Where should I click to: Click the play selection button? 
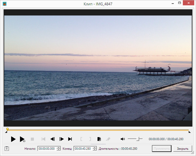pos(22,139)
